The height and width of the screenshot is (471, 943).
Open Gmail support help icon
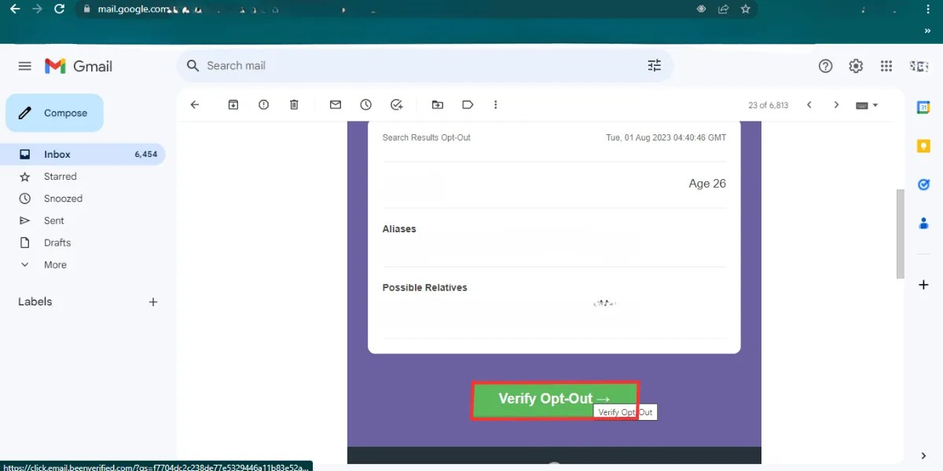pos(825,66)
